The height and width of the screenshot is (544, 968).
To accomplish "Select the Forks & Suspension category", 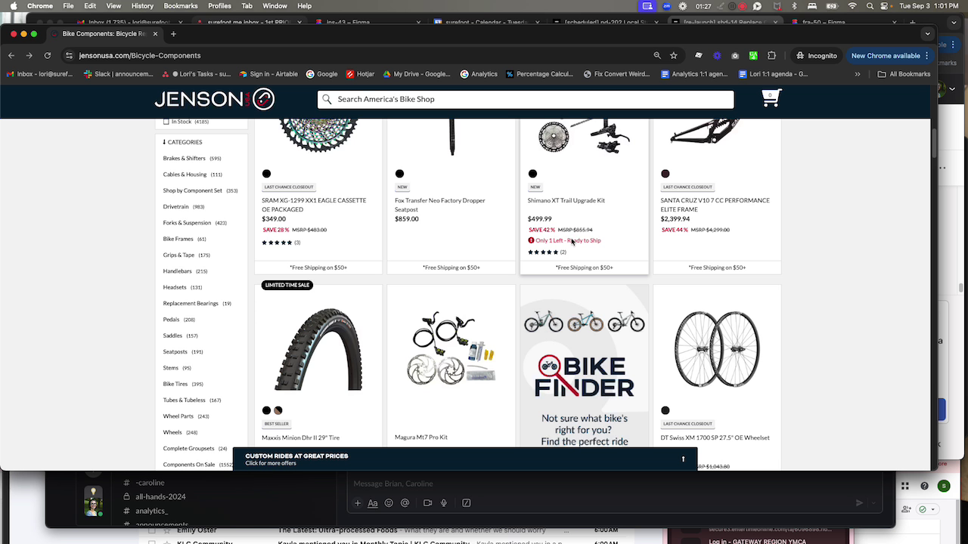I will pos(187,223).
